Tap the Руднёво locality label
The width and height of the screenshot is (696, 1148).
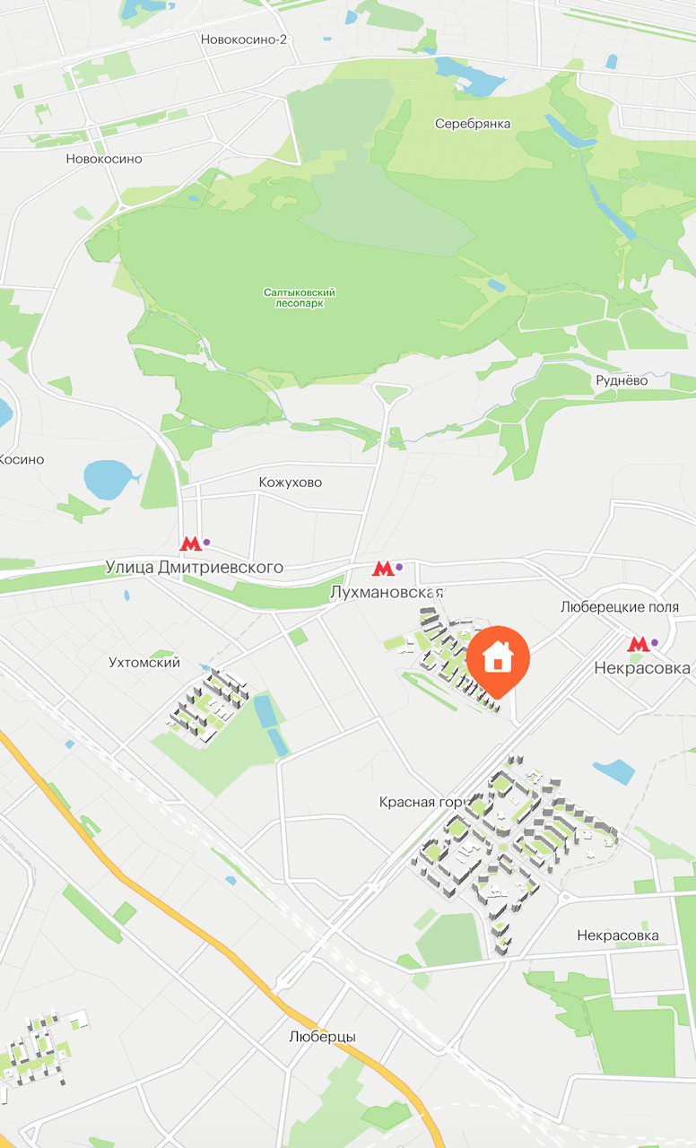coord(622,380)
